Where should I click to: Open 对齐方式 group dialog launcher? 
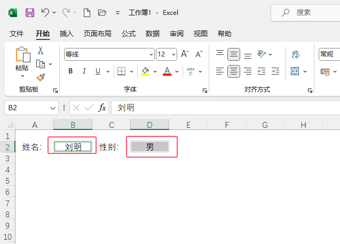pos(310,91)
